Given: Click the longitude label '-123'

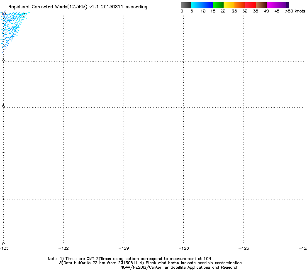Looking at the screenshot, I should 244,248.
